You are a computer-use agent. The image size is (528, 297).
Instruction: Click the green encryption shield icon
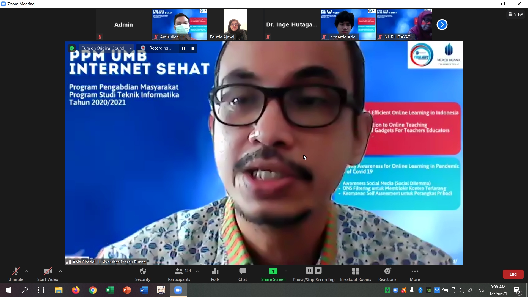click(72, 48)
